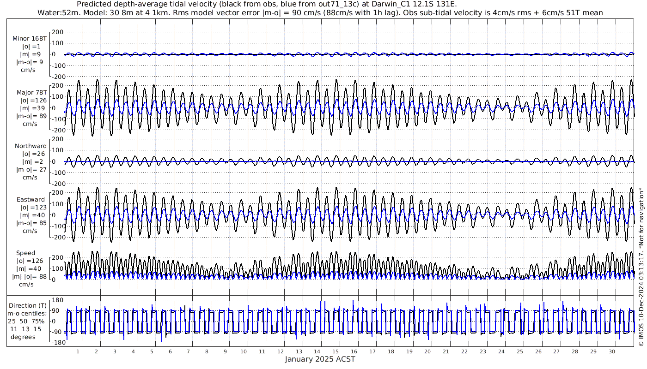Click the 'm-o centiles:' label
Viewport: 647px width, 369px height.
tap(28, 314)
